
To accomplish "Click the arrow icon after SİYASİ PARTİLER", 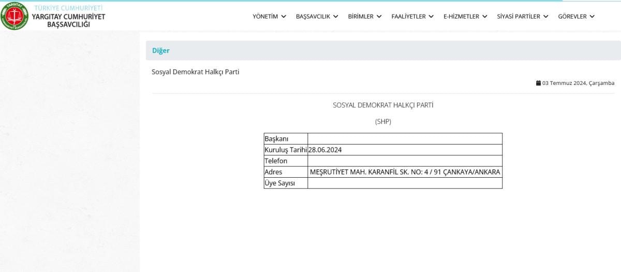I will pos(545,17).
